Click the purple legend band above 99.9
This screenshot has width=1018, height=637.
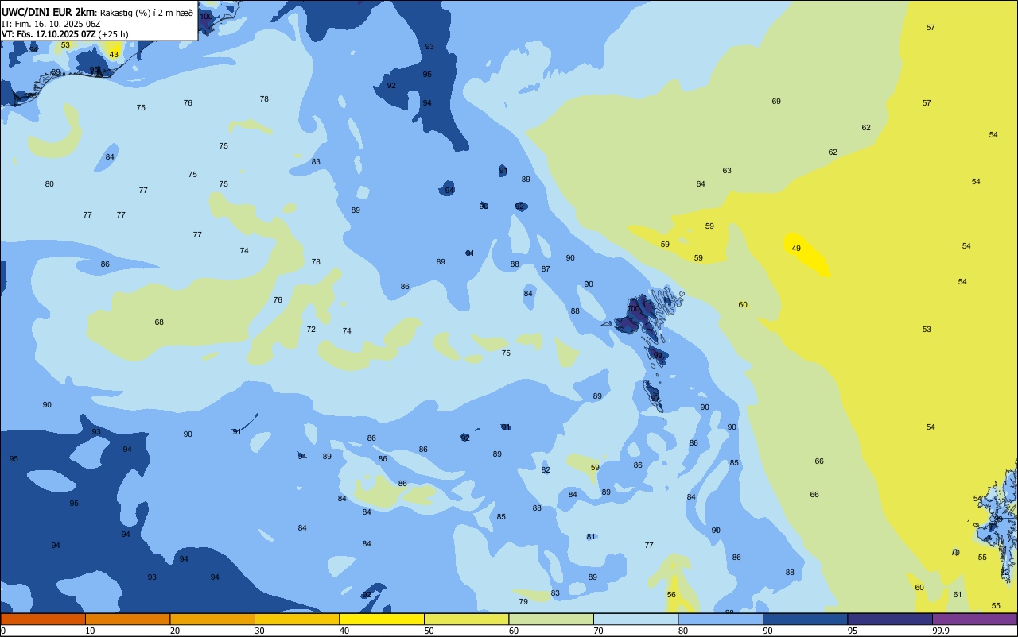pyautogui.click(x=974, y=619)
